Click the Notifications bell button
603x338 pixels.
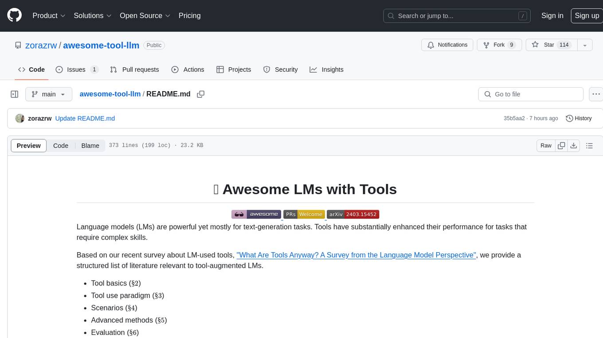pos(447,45)
